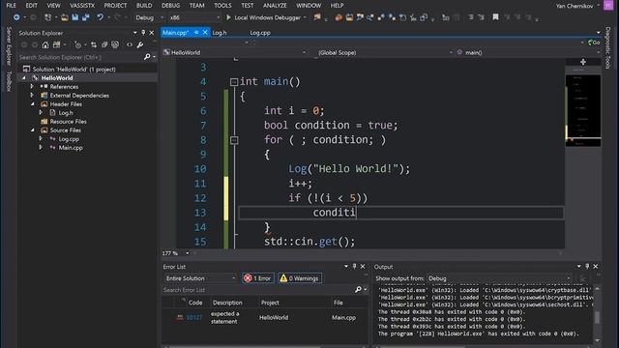
Task: Expand the References node
Action: (x=32, y=86)
